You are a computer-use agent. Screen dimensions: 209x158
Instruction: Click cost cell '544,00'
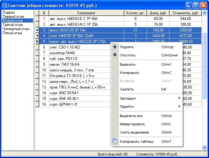pyautogui.click(x=185, y=19)
